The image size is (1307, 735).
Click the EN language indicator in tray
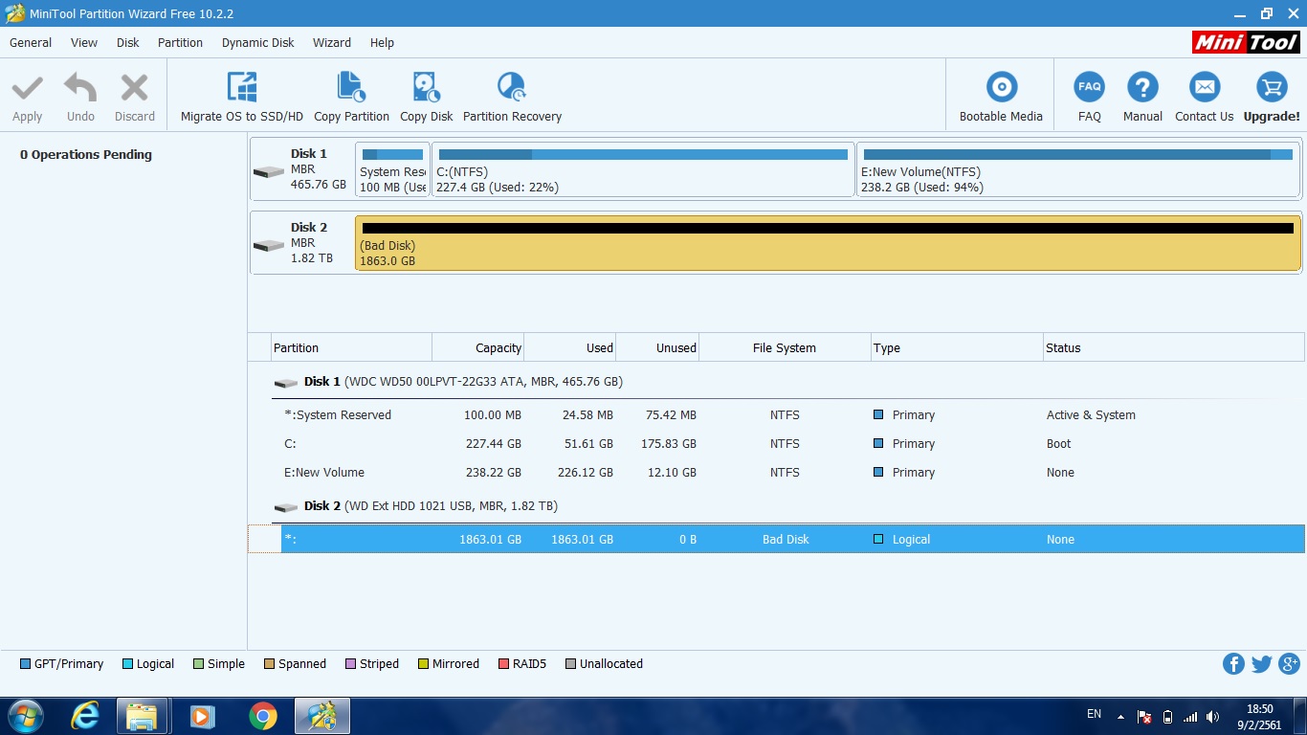tap(1094, 714)
